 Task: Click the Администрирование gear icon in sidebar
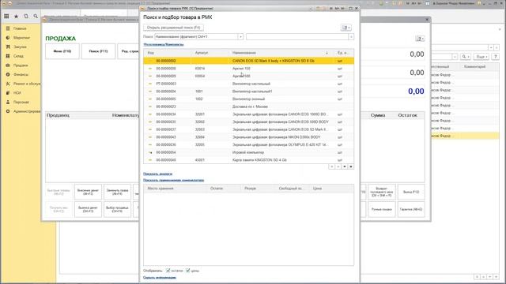[8, 111]
